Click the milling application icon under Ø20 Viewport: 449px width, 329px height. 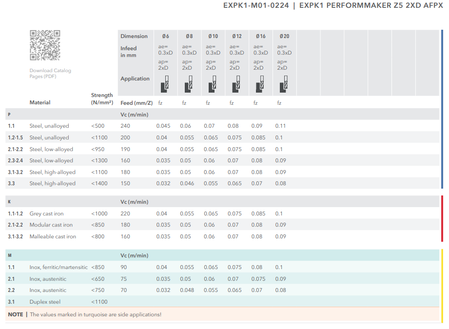pos(284,84)
